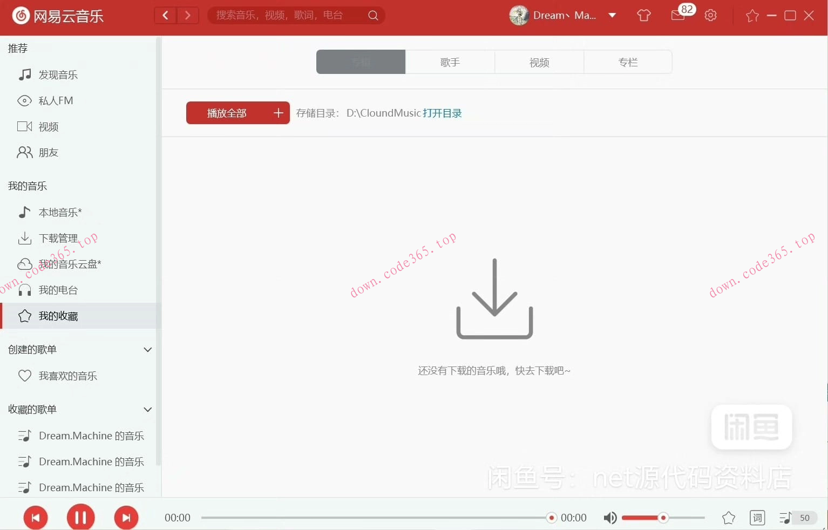The height and width of the screenshot is (530, 828).
Task: Toggle lyrics with the 词 icon
Action: (x=757, y=518)
